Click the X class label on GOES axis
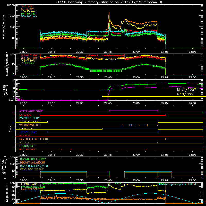This screenshot has height=206, width=206. click(x=14, y=80)
